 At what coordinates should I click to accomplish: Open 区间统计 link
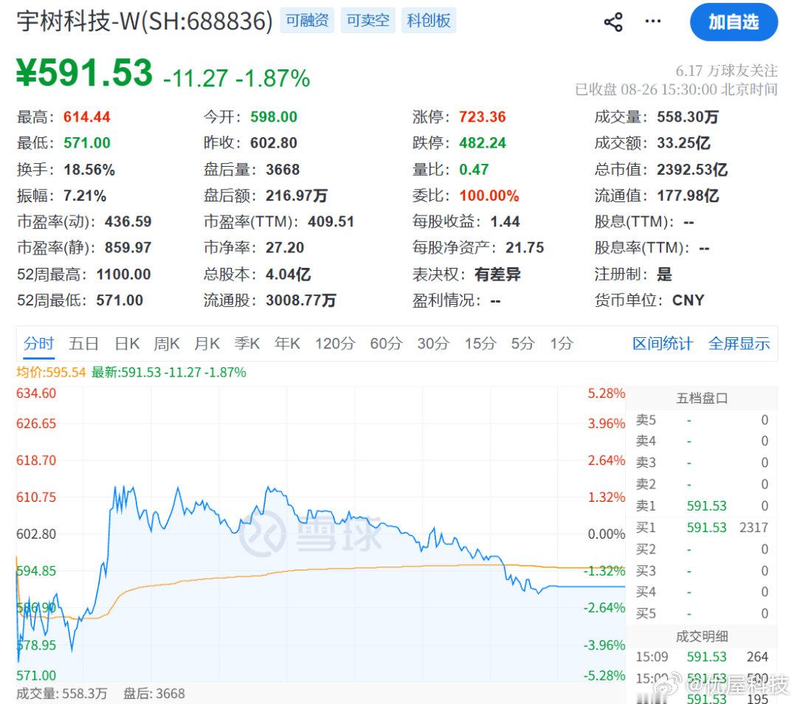click(x=662, y=344)
